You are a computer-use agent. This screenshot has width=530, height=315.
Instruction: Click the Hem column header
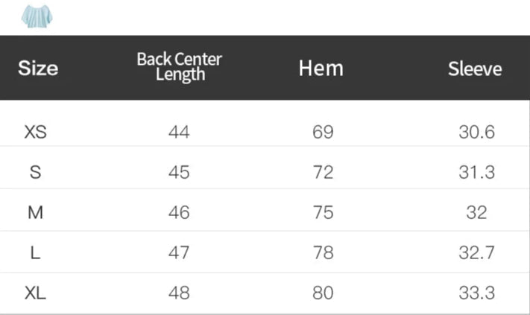coord(321,69)
